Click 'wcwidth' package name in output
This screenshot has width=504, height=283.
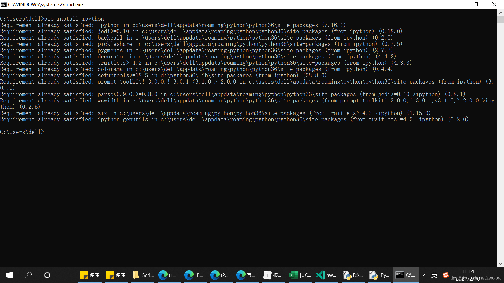pos(109,101)
